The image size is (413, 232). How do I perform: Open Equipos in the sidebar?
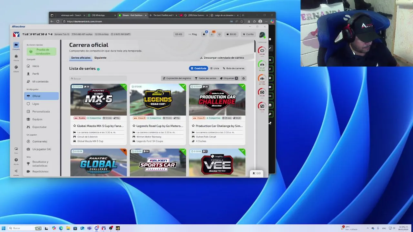click(x=41, y=119)
